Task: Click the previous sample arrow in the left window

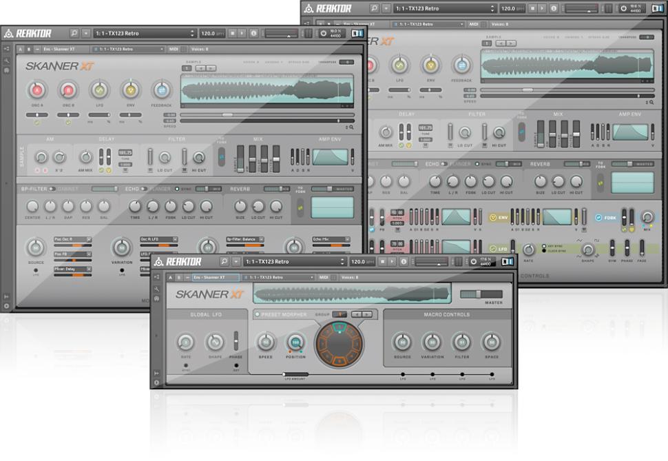Action: click(x=200, y=68)
